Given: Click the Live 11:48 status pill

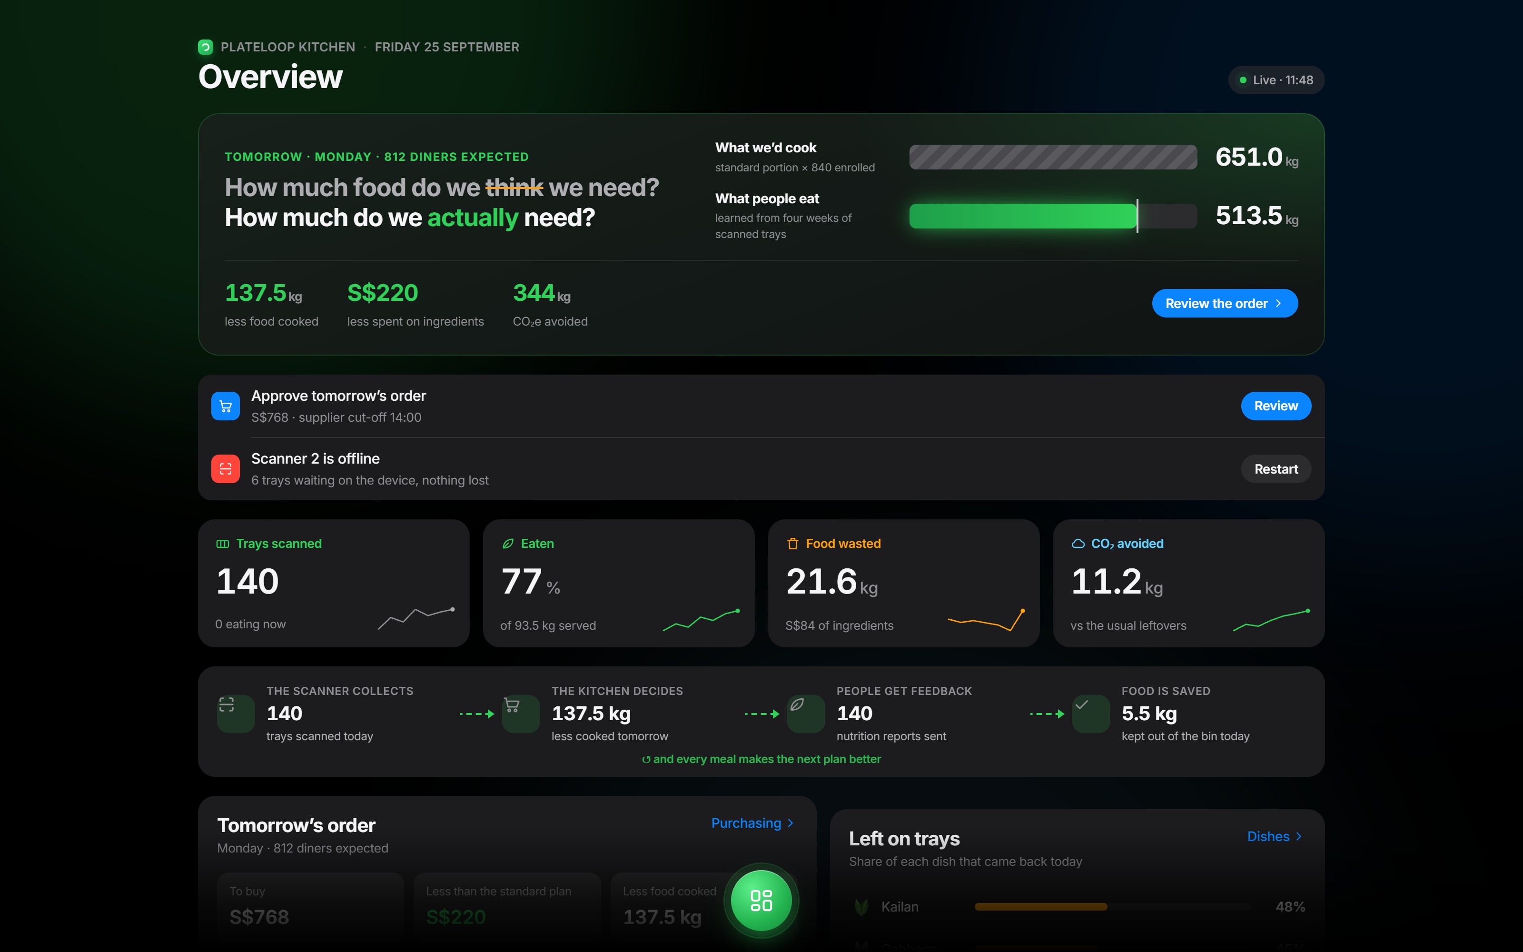Looking at the screenshot, I should tap(1276, 80).
